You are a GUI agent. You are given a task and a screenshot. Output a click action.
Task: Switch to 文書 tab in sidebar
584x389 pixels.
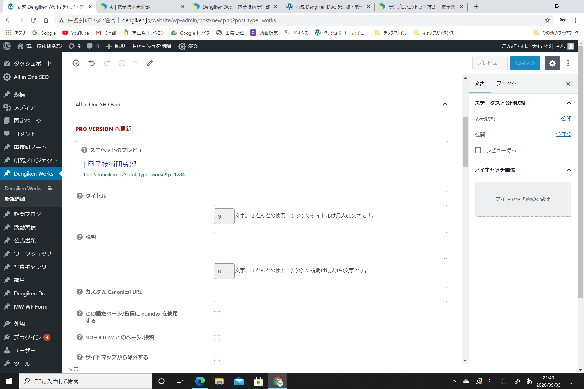[480, 83]
